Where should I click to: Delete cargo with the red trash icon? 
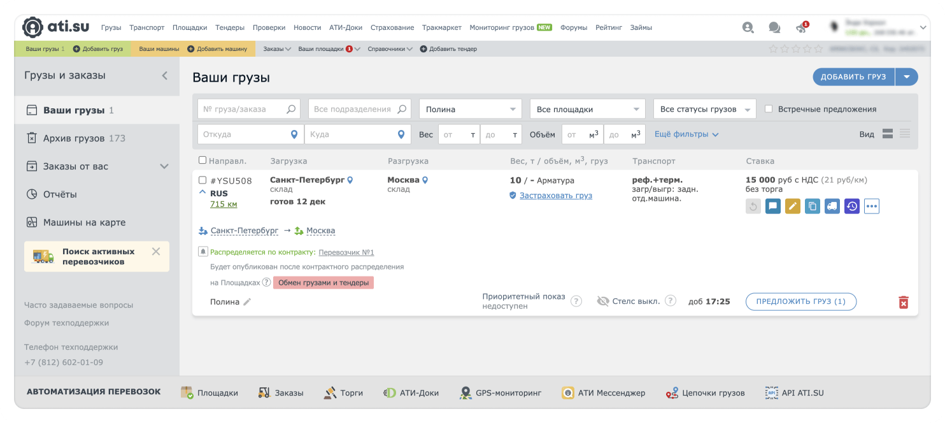pyautogui.click(x=903, y=302)
